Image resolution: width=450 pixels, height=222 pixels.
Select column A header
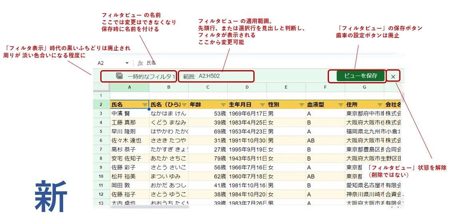point(129,87)
